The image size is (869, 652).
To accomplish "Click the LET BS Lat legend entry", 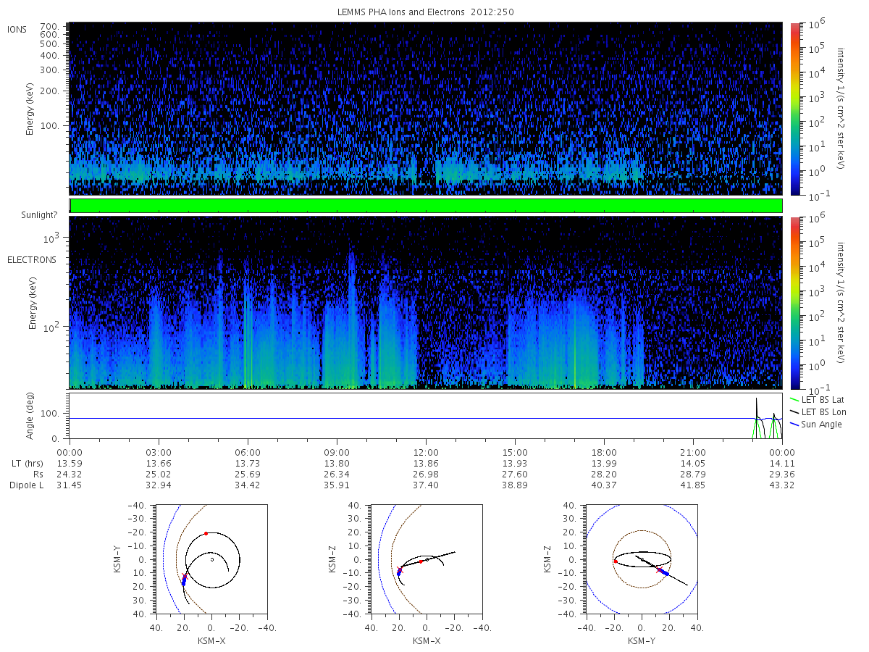I will pos(826,399).
